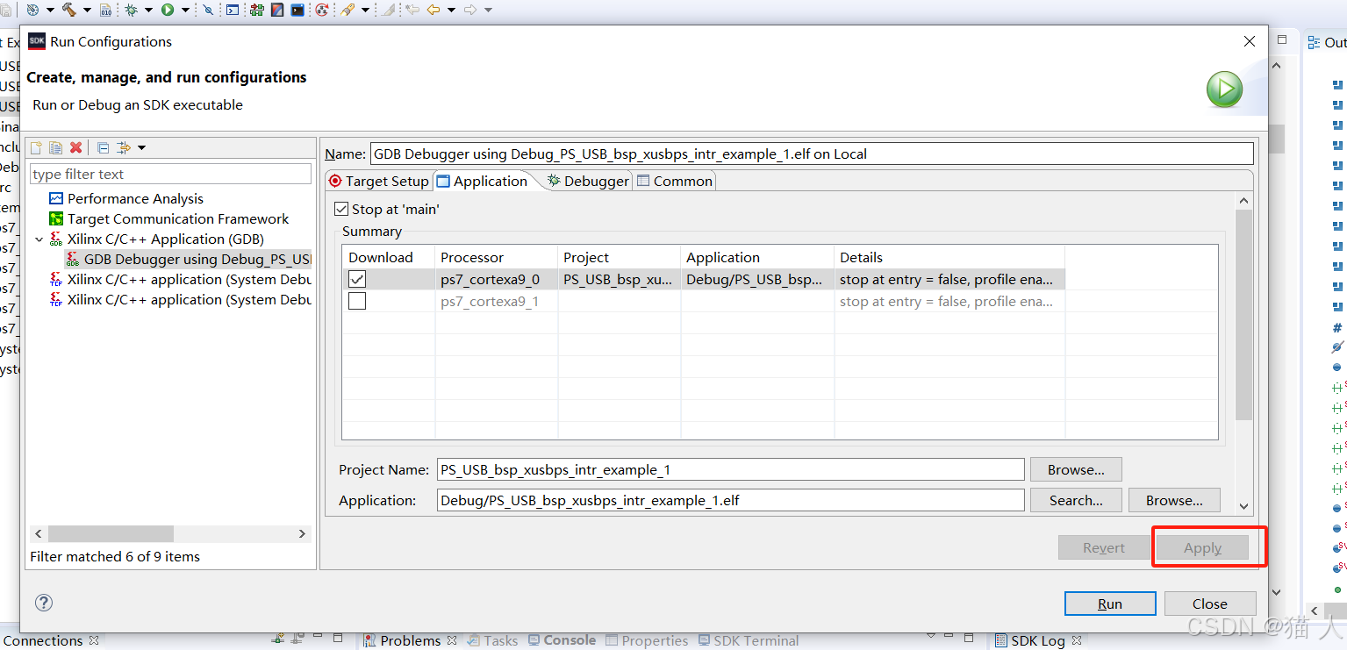Open the Console tab in SDK window
This screenshot has width=1347, height=650.
562,640
